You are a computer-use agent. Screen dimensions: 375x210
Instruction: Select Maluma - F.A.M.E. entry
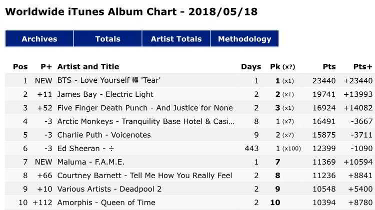pos(91,162)
